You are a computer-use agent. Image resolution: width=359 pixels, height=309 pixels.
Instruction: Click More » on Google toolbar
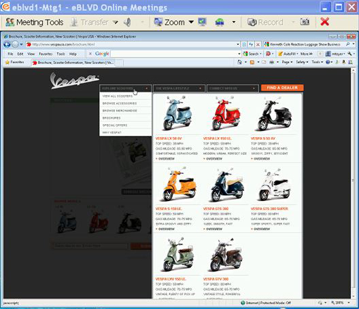(307, 54)
